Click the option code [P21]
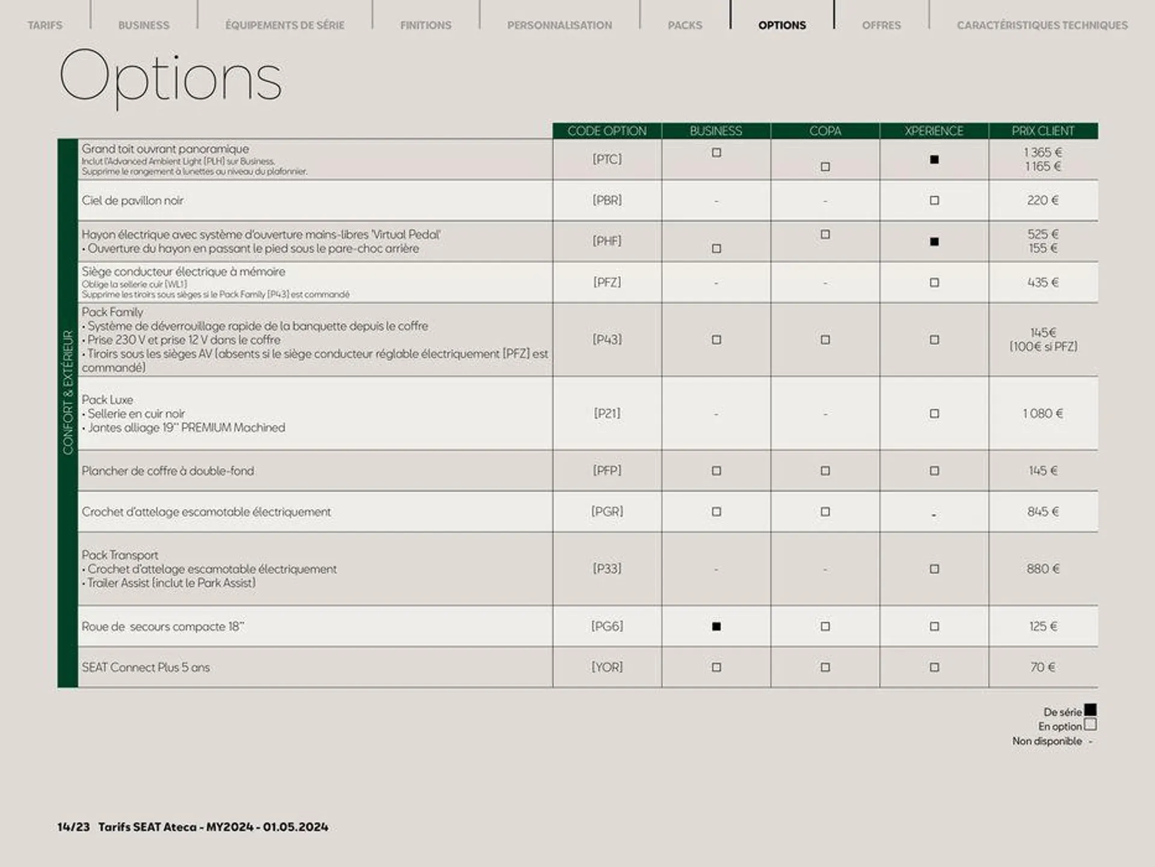 pyautogui.click(x=608, y=413)
